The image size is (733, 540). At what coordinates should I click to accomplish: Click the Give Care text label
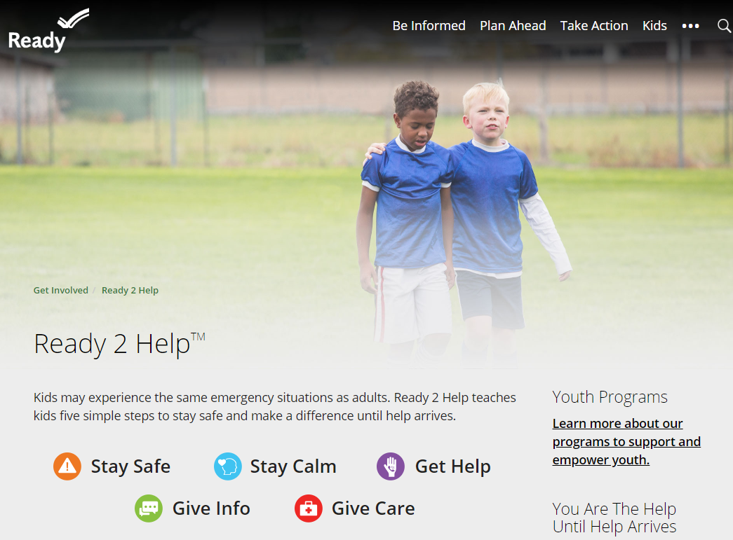tap(373, 508)
